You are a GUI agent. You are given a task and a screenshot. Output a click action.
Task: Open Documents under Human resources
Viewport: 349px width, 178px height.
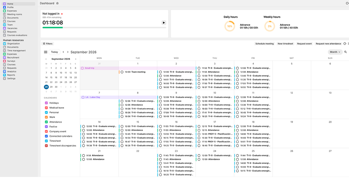click(x=13, y=47)
